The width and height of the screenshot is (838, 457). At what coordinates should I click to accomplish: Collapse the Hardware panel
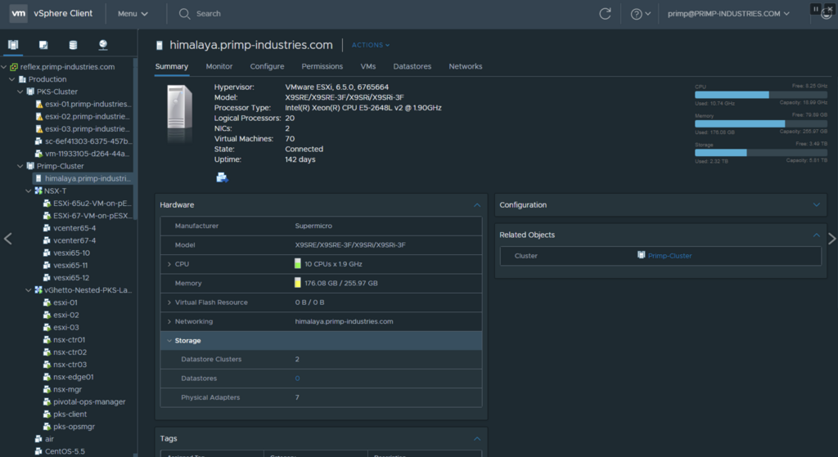click(x=477, y=205)
